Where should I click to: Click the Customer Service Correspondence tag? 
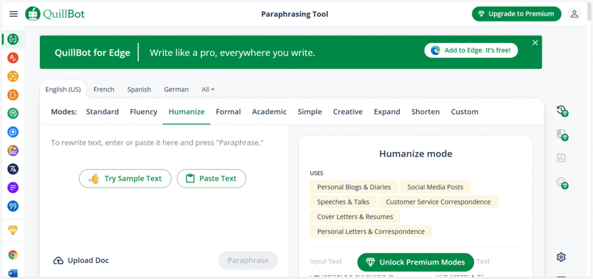(438, 202)
